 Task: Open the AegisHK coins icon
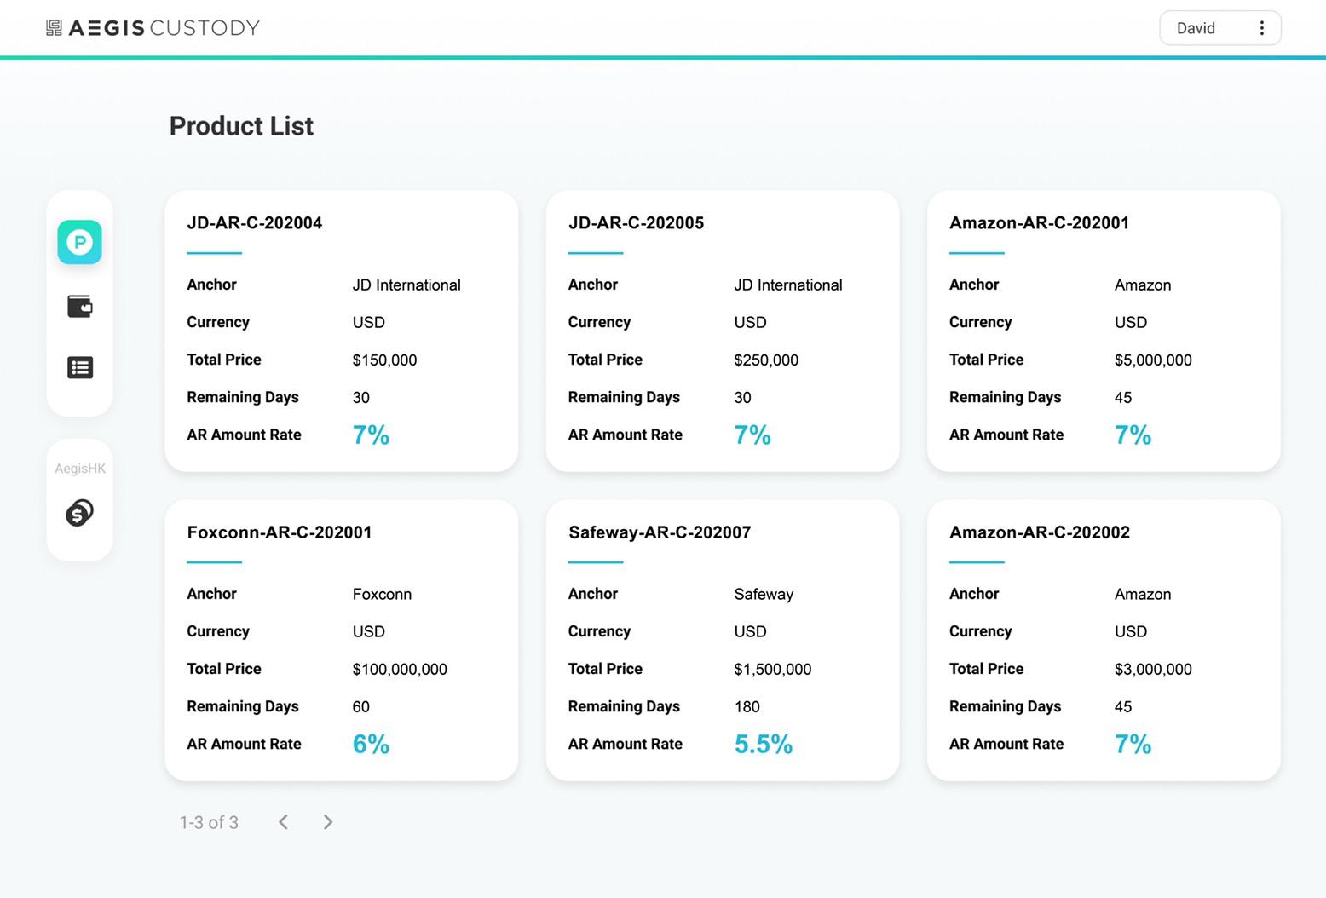click(79, 513)
